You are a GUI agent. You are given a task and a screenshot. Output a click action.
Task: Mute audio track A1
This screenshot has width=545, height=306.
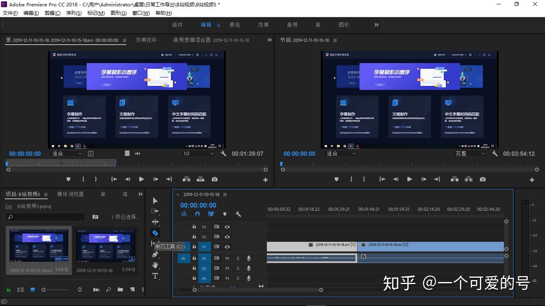tap(227, 258)
